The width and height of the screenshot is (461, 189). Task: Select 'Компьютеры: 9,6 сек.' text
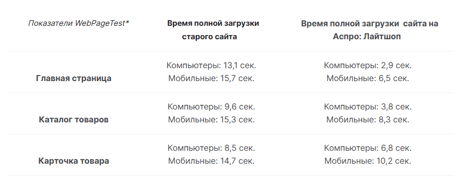tap(211, 107)
